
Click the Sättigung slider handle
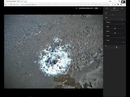point(123,24)
